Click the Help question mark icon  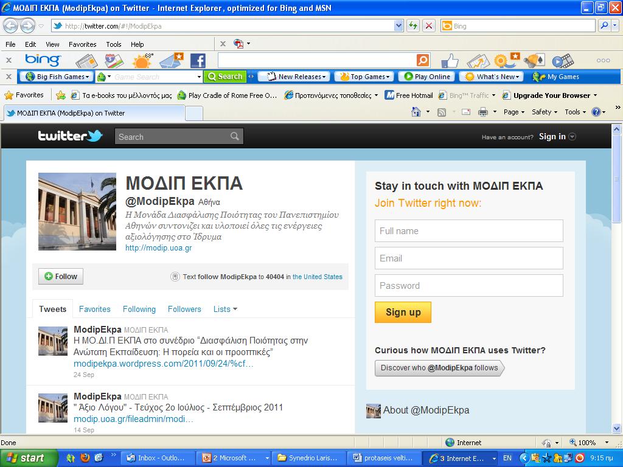(596, 112)
